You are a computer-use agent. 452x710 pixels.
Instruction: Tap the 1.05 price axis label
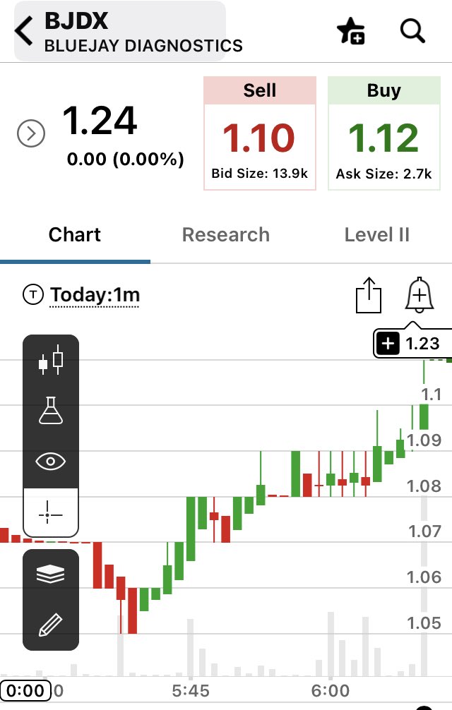tap(424, 623)
